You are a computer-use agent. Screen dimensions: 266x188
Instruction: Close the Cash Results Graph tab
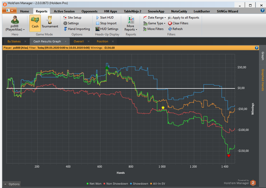pyautogui.click(x=66, y=41)
